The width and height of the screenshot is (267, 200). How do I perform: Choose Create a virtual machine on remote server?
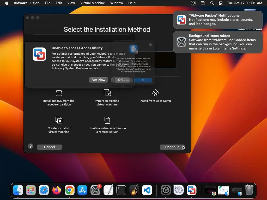107,125
